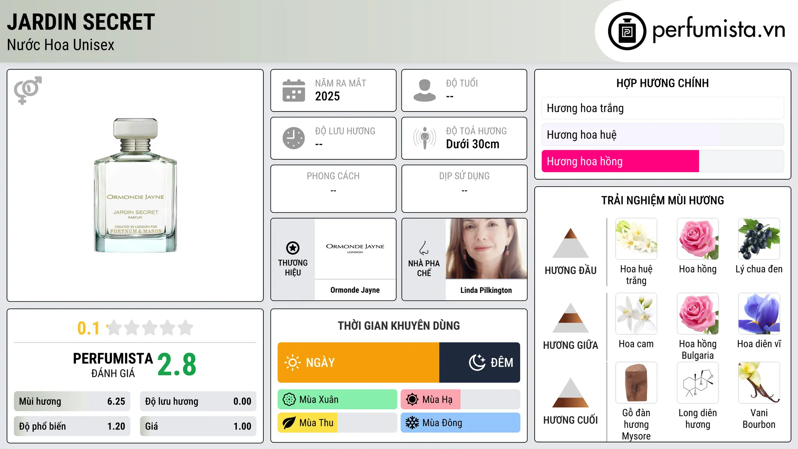
Task: Click the moon icon in the Đêm bar
Action: [477, 362]
